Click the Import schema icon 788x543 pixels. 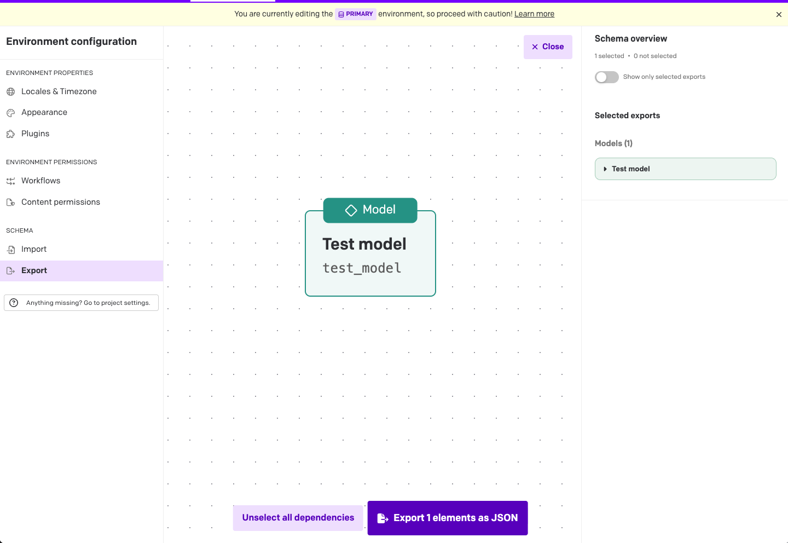point(10,250)
